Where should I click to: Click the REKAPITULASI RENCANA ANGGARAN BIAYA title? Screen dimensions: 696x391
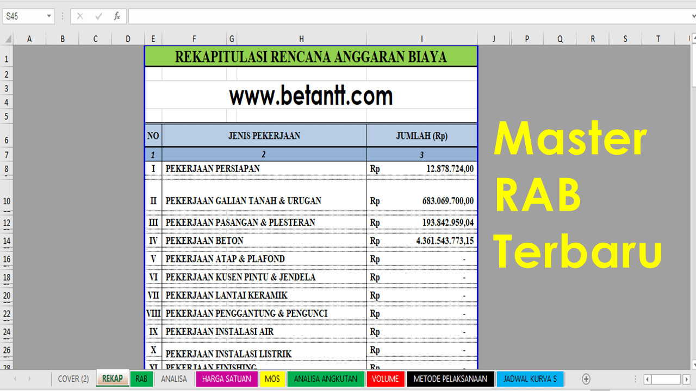[310, 56]
